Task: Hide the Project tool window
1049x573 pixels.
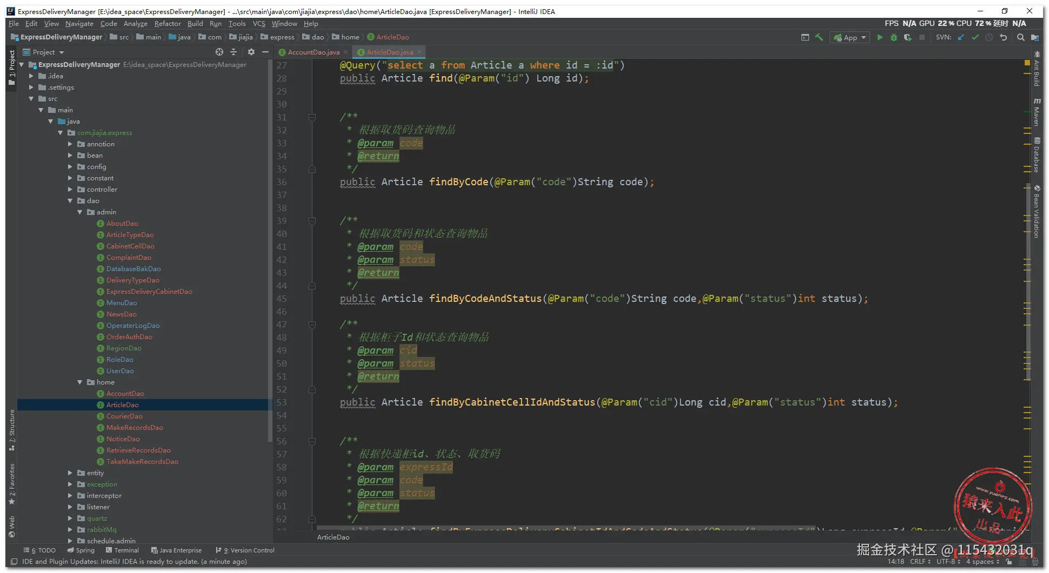Action: 265,52
